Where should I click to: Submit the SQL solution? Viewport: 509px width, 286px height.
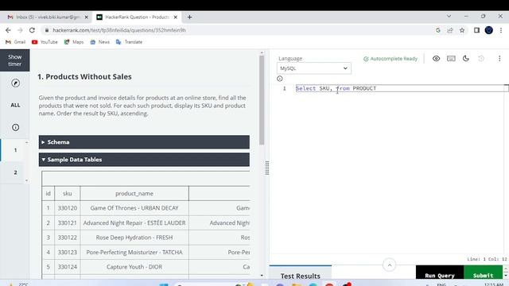[483, 273]
